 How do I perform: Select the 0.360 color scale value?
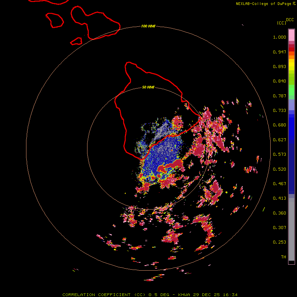pos(280,213)
